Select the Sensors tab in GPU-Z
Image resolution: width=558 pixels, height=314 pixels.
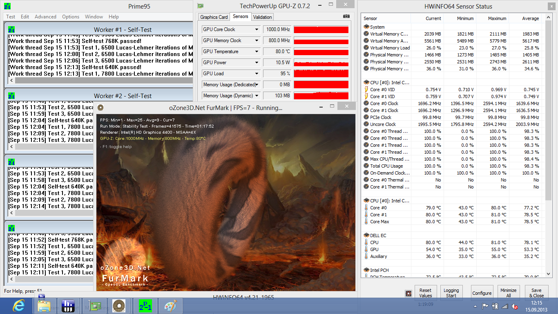[240, 16]
